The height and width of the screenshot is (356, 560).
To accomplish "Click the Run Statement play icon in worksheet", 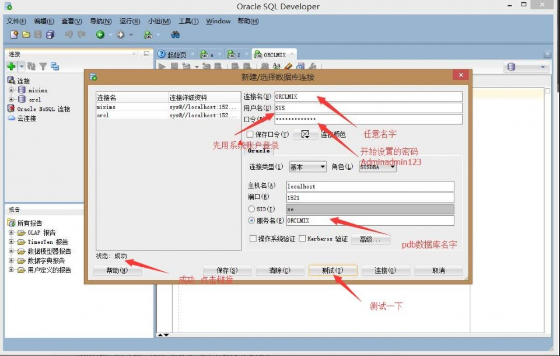I will [x=162, y=66].
